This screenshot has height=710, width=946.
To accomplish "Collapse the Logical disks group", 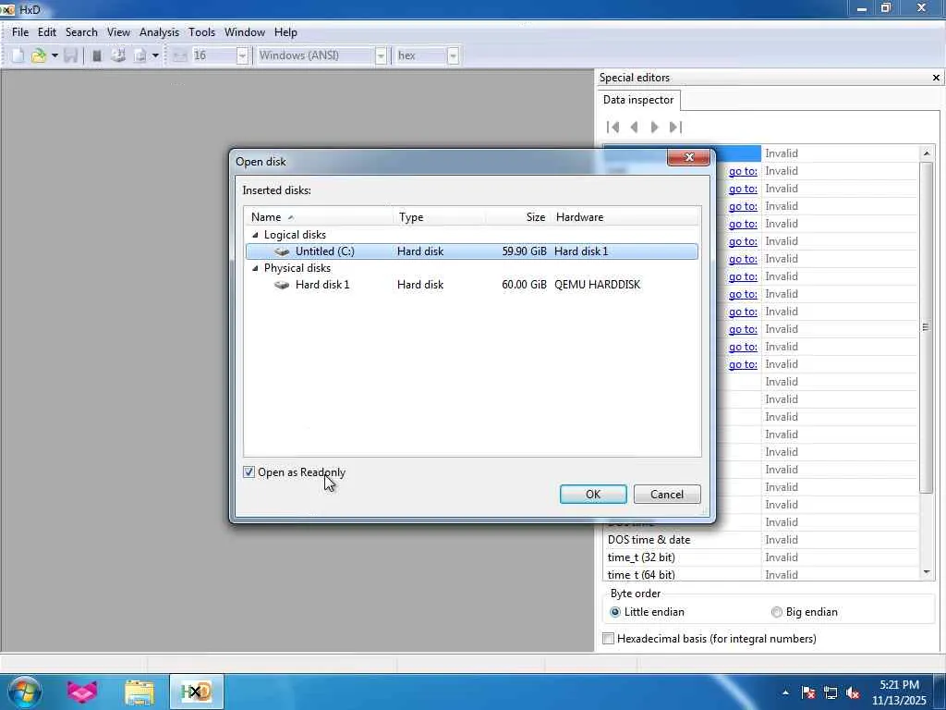I will point(255,235).
